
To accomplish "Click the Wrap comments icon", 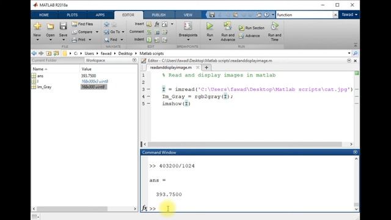I will coord(165,32).
